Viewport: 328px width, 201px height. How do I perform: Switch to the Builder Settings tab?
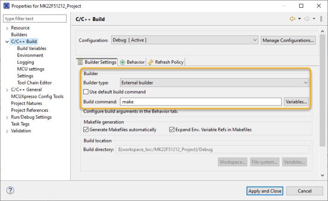pyautogui.click(x=97, y=62)
